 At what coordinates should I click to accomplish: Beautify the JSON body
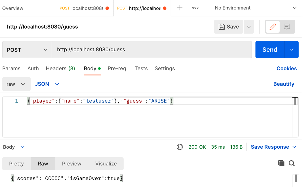(x=284, y=84)
